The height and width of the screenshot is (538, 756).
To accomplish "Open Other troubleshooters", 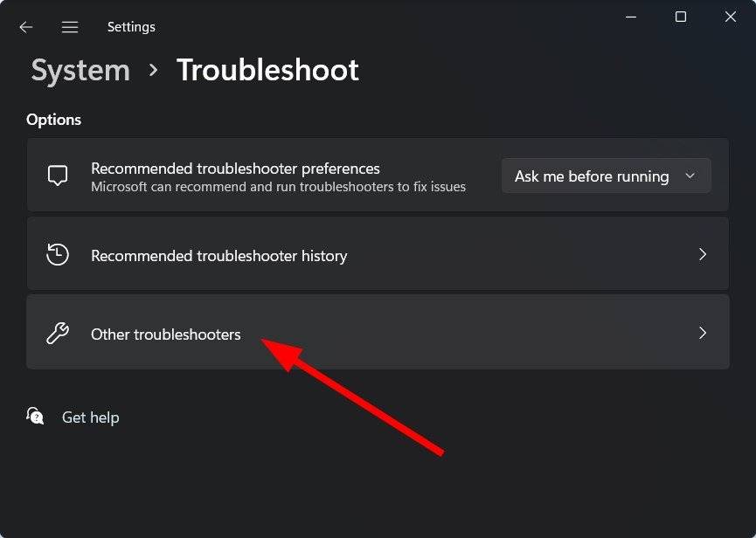I will (x=165, y=334).
